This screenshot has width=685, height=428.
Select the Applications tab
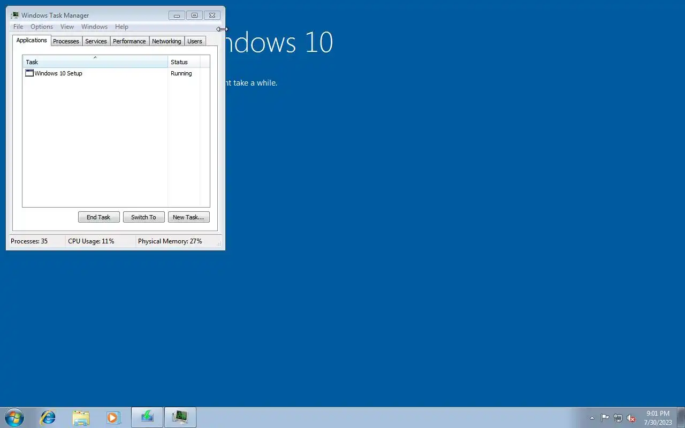(x=32, y=40)
